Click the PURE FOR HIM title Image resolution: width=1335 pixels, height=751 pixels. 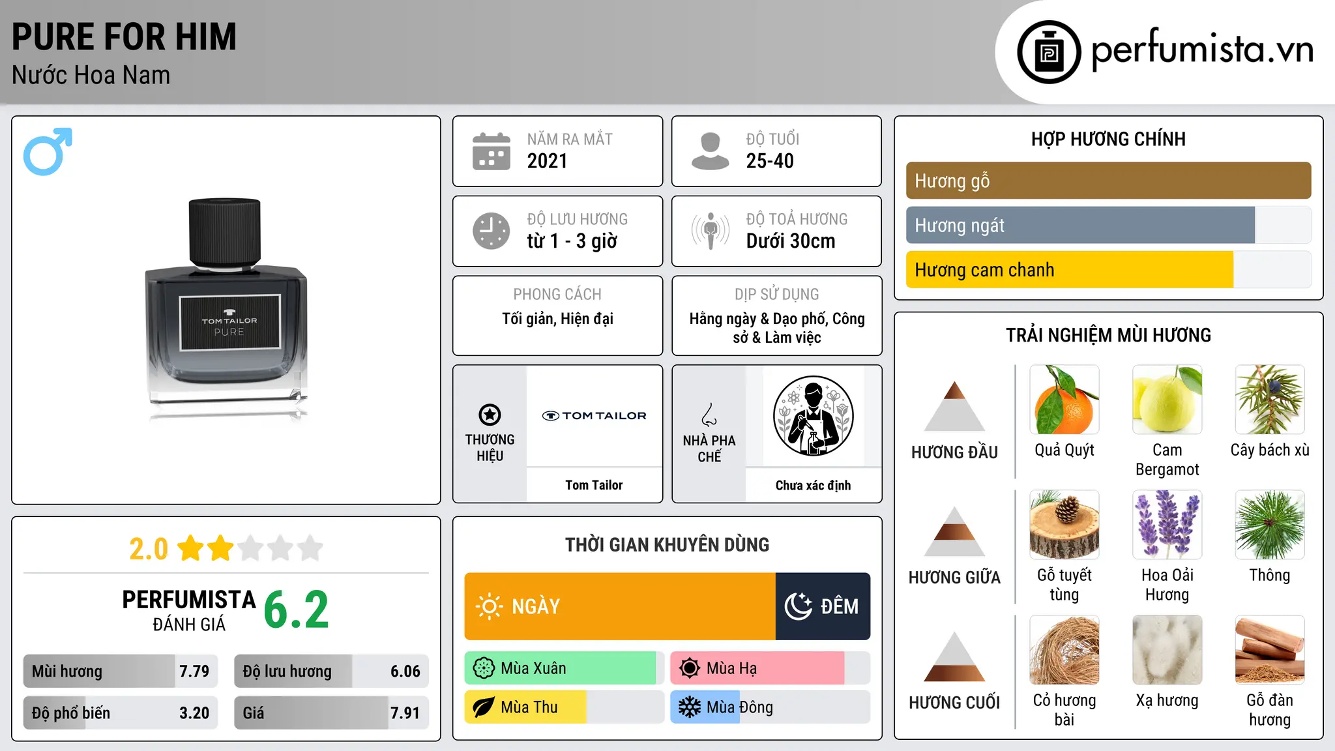[124, 37]
